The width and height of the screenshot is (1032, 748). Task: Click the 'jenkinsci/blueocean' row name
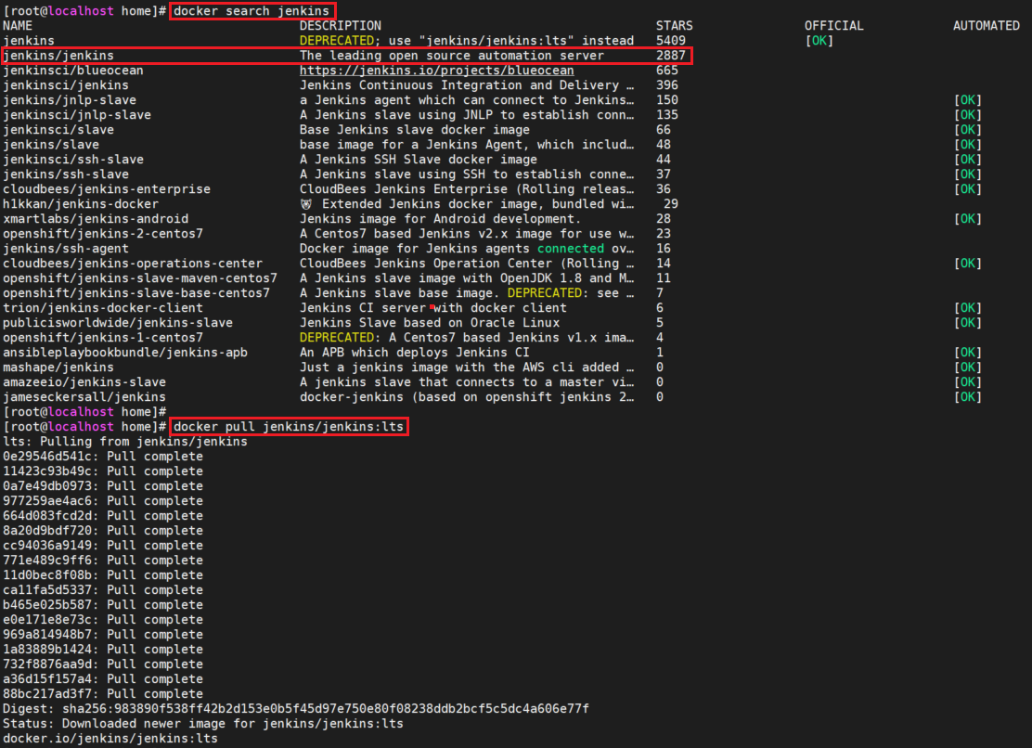coord(73,71)
